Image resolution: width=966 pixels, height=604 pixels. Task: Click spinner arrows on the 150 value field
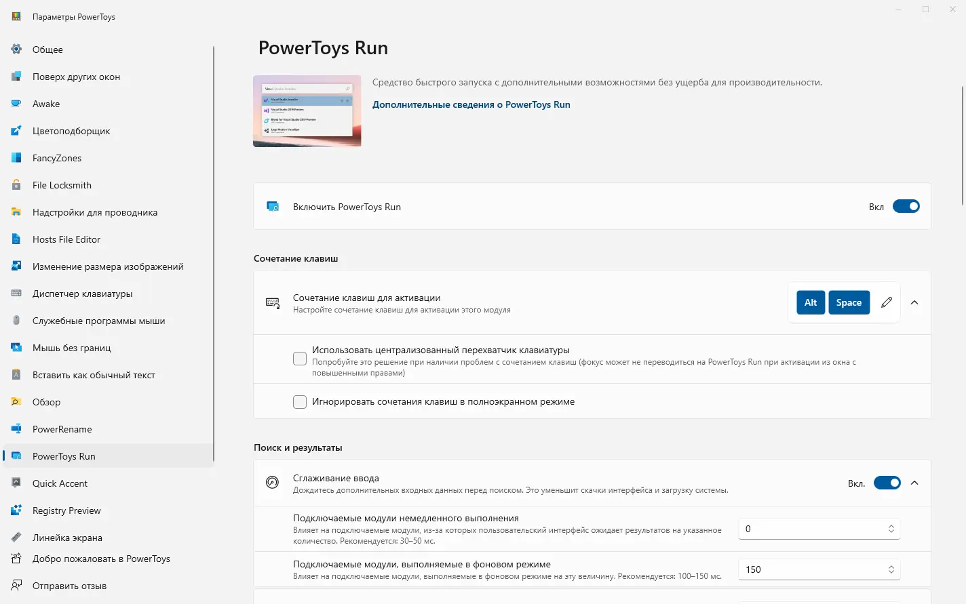pyautogui.click(x=891, y=569)
